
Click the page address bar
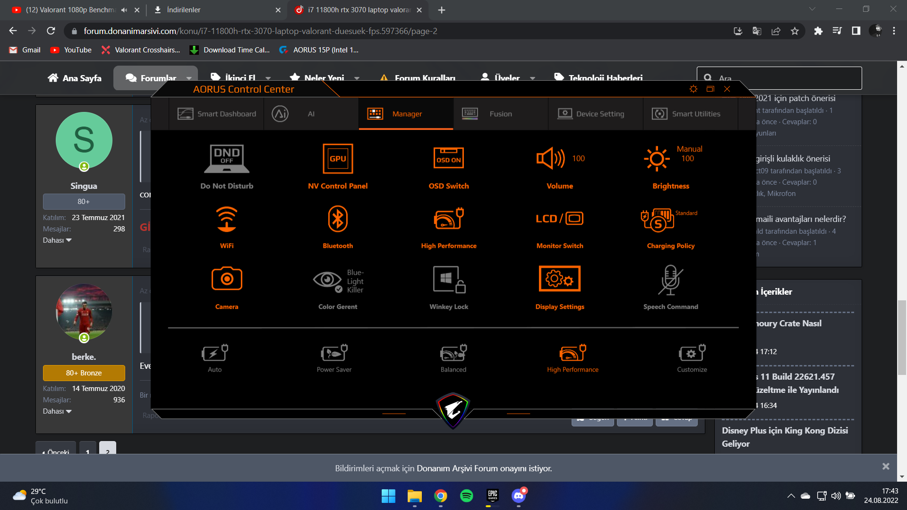coord(402,31)
